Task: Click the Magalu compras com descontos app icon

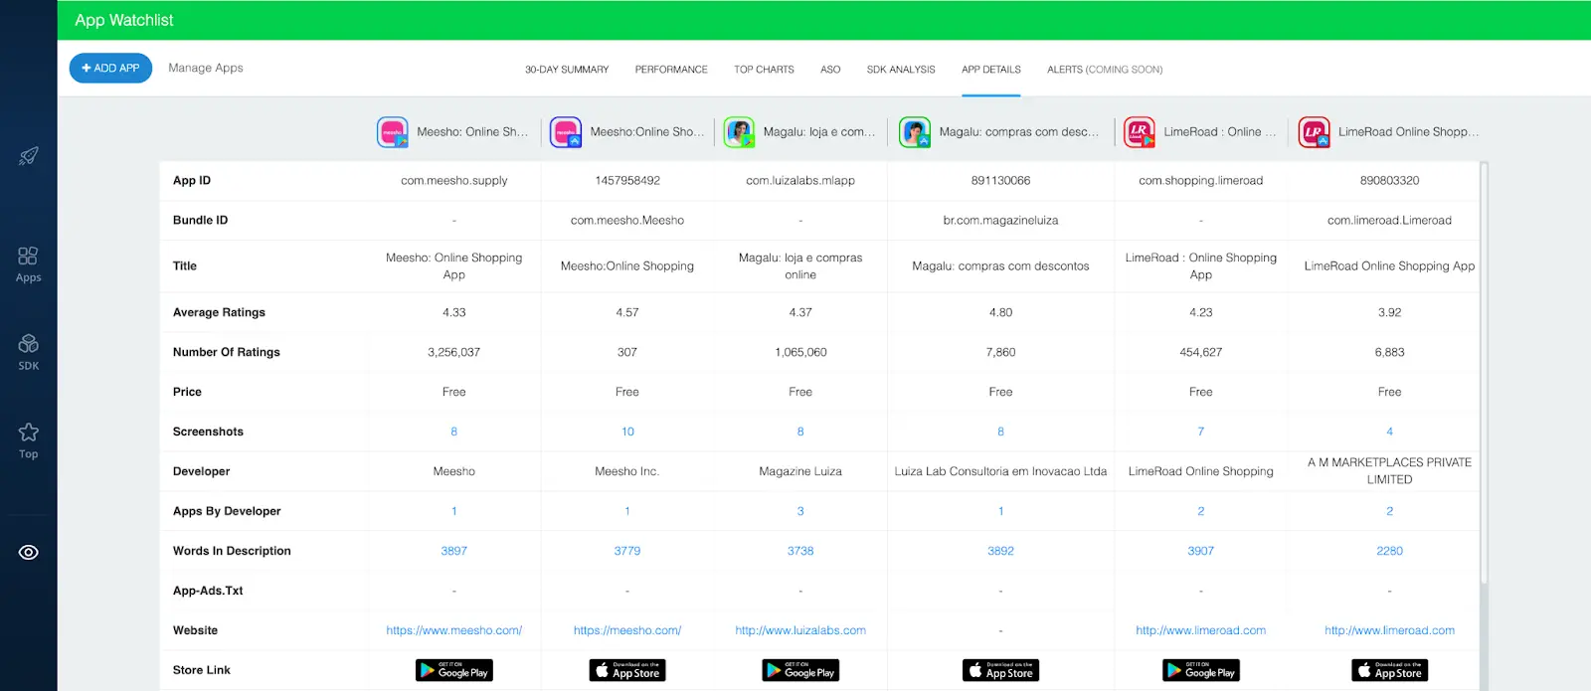Action: click(915, 132)
